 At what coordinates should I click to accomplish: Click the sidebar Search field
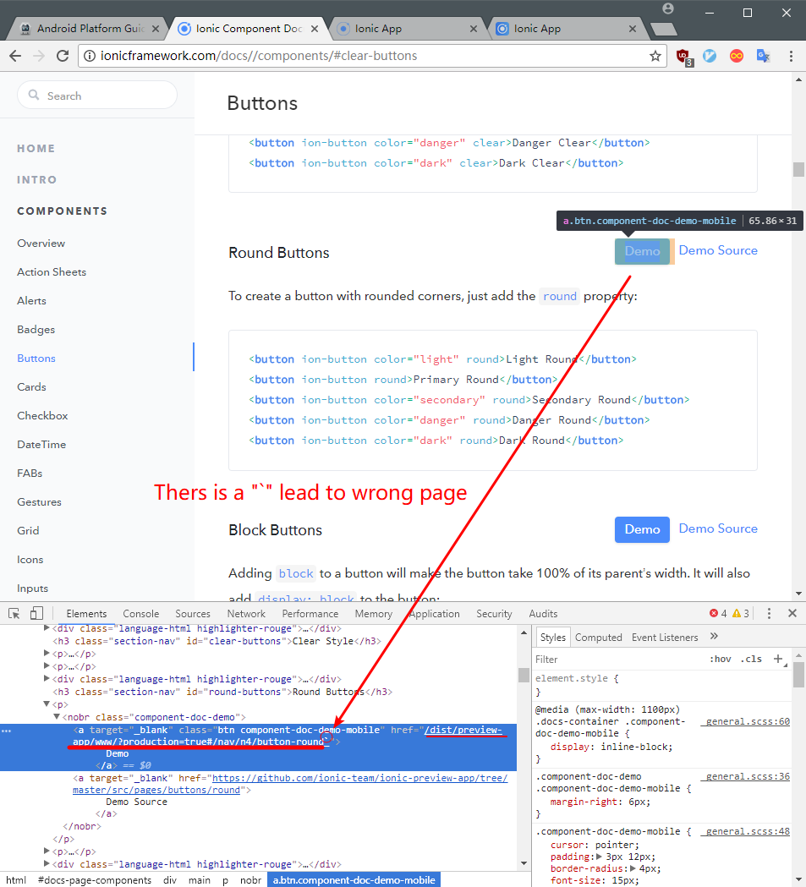pyautogui.click(x=96, y=95)
